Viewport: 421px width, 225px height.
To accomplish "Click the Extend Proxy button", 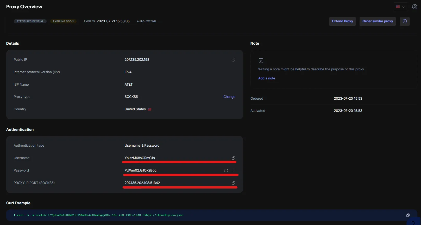I will 342,21.
